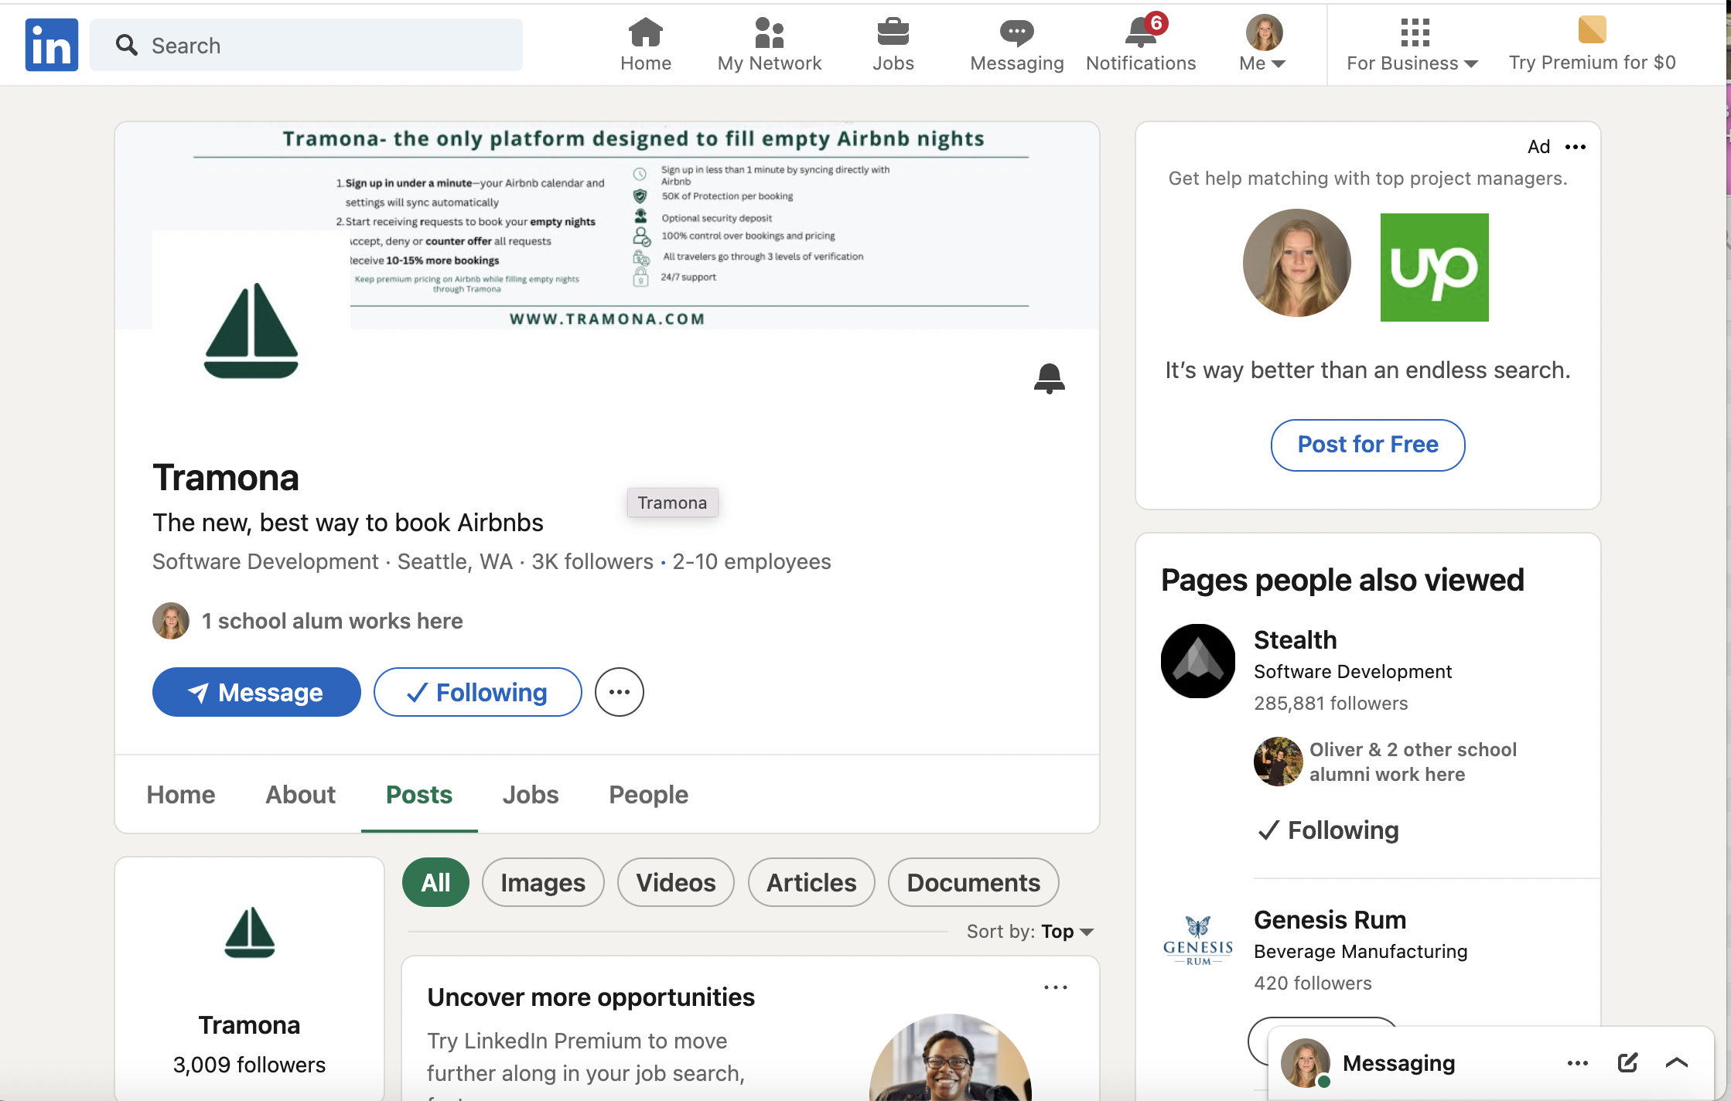This screenshot has height=1101, width=1731.
Task: Open the Me profile dropdown
Action: (1263, 45)
